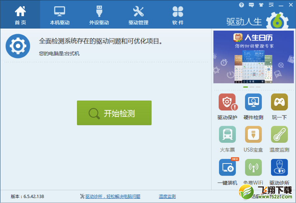Click the 驱动人生 6 logo
Image resolution: width=296 pixels, height=203 pixels.
click(x=258, y=21)
